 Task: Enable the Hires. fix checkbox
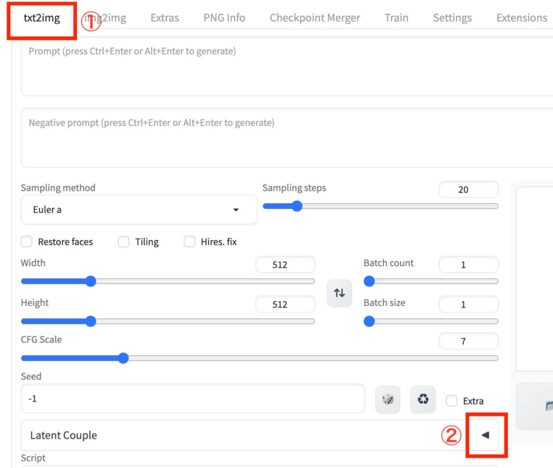tap(190, 242)
